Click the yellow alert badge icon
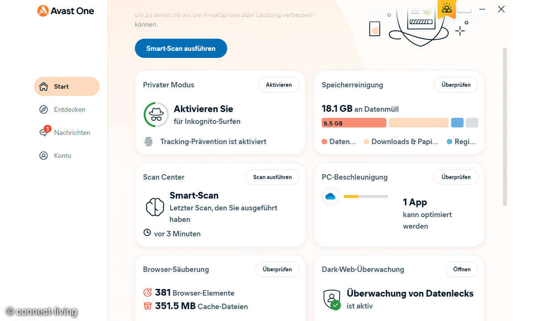 447,8
